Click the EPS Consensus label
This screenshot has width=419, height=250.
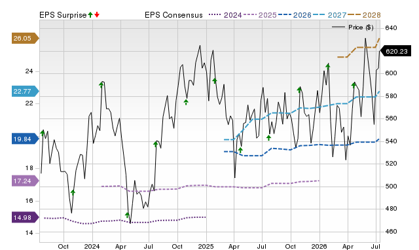pos(173,15)
